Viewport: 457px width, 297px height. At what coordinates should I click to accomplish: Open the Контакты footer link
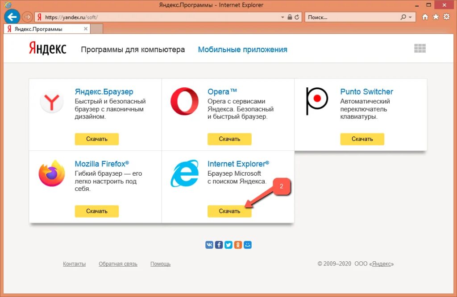(x=75, y=264)
